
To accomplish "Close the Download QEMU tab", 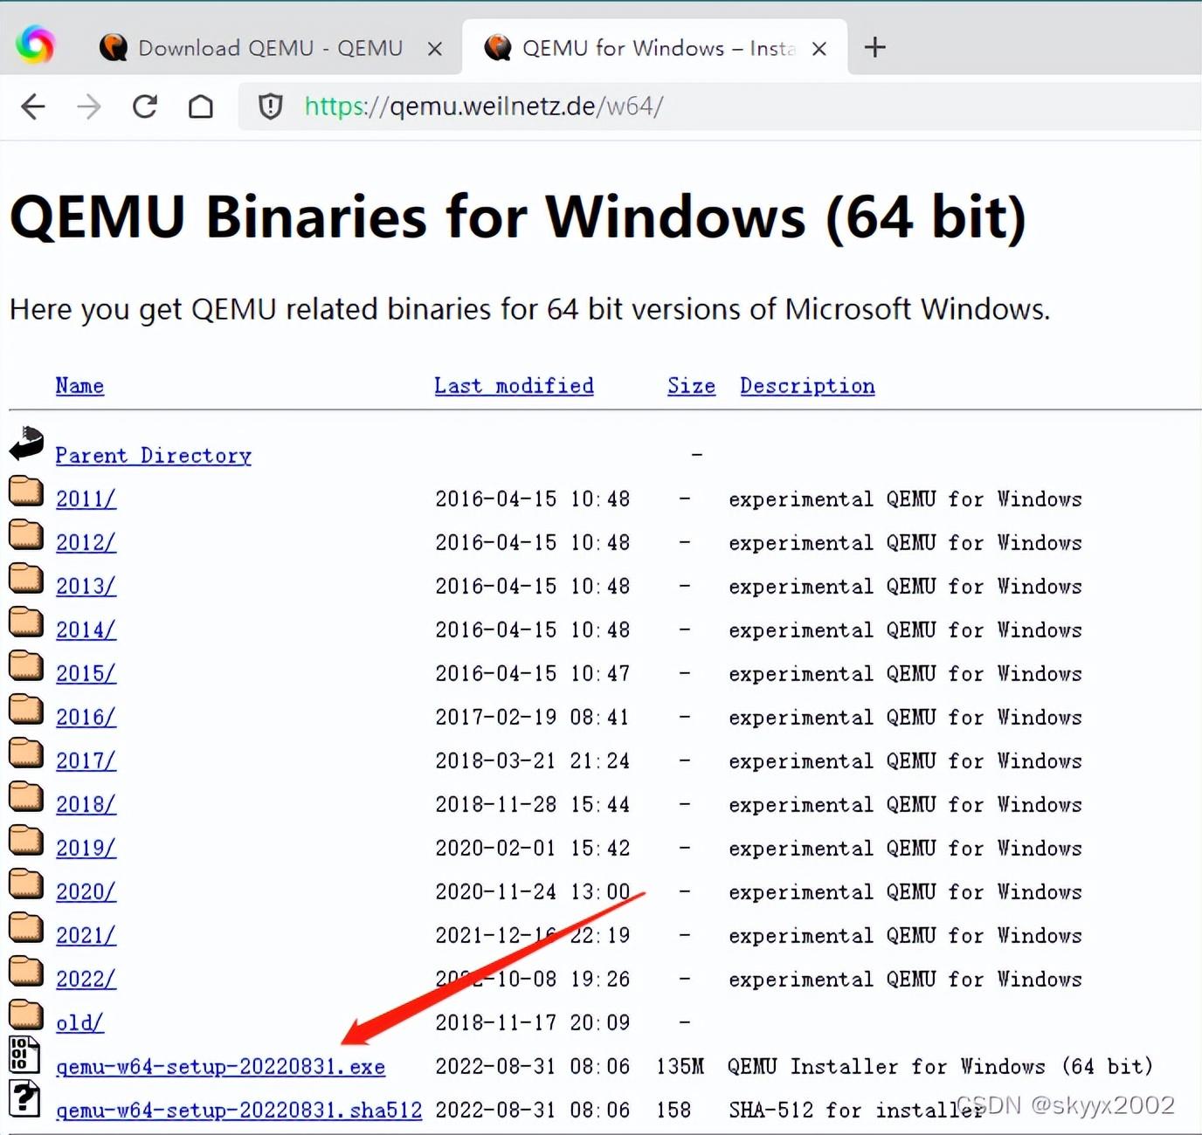I will [434, 49].
